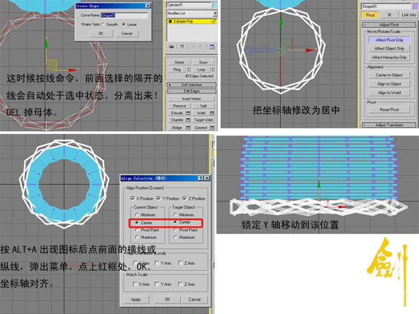Toggle Match Scale Y Axis checkbox
419x314 pixels.
pos(157,284)
